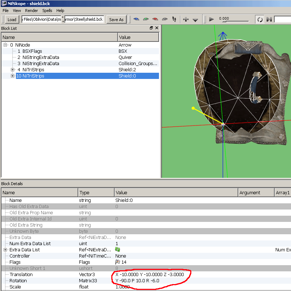Click the empty animation selector field
The height and width of the screenshot is (291, 291).
coord(283,19)
